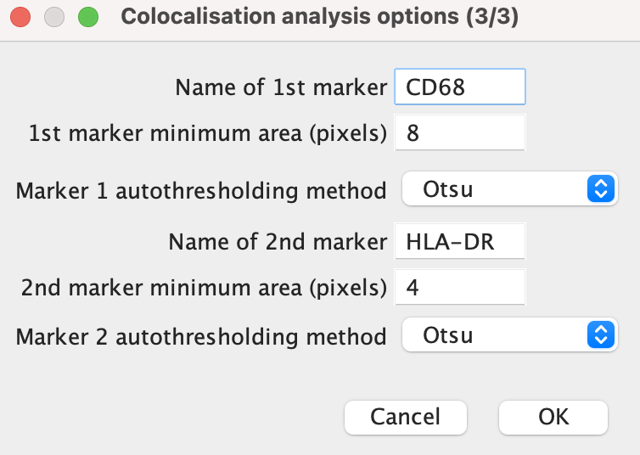Click the "Marker 2 autothresholding method" label
Image resolution: width=640 pixels, height=455 pixels.
click(201, 337)
